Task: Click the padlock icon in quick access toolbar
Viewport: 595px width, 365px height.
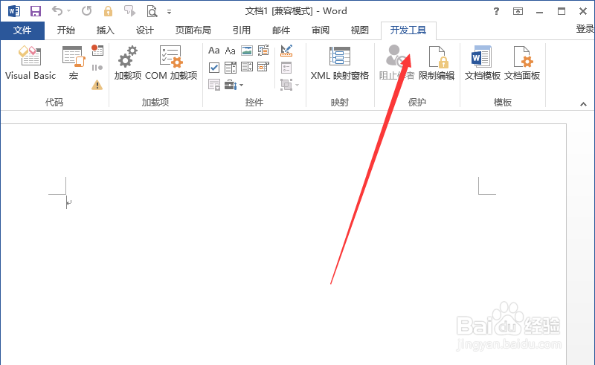Action: click(x=108, y=11)
